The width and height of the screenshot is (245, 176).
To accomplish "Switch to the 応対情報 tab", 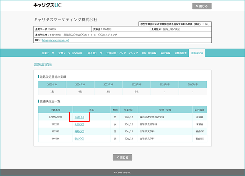I will (165, 53).
